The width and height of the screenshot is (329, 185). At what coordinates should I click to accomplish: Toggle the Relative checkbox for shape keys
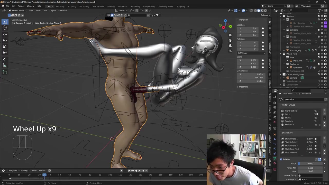point(281,159)
